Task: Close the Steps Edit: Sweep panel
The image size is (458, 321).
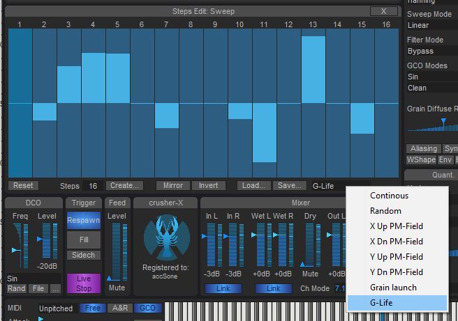Action: 383,11
